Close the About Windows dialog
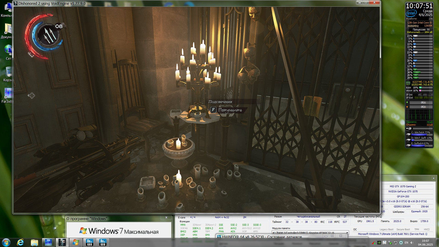Screen dimensions: 439x247 pyautogui.click(x=166, y=217)
